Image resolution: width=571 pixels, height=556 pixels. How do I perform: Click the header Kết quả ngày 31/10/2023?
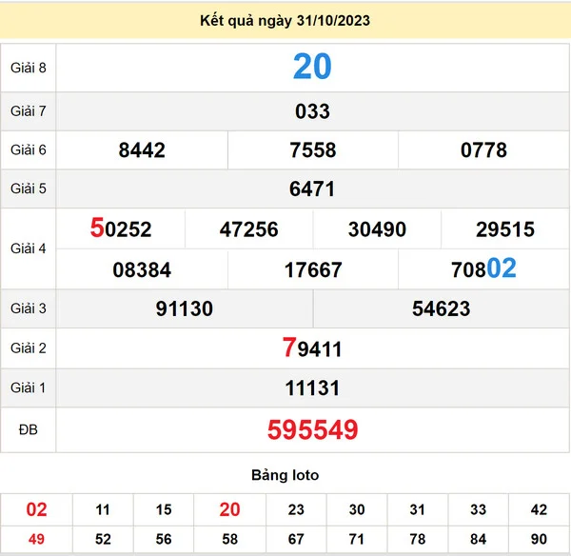(x=285, y=20)
